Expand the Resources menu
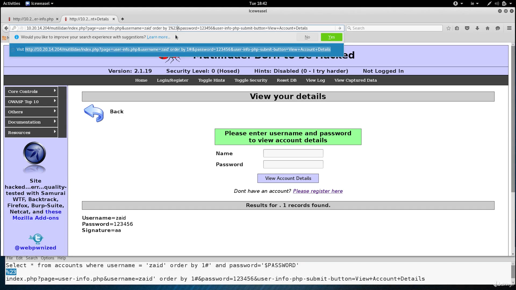The image size is (516, 290). click(31, 133)
